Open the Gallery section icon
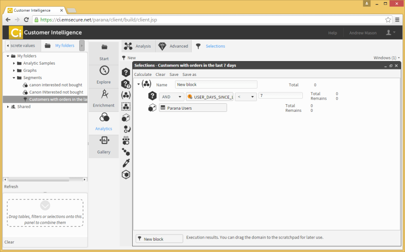This screenshot has height=252, width=405. 104,141
